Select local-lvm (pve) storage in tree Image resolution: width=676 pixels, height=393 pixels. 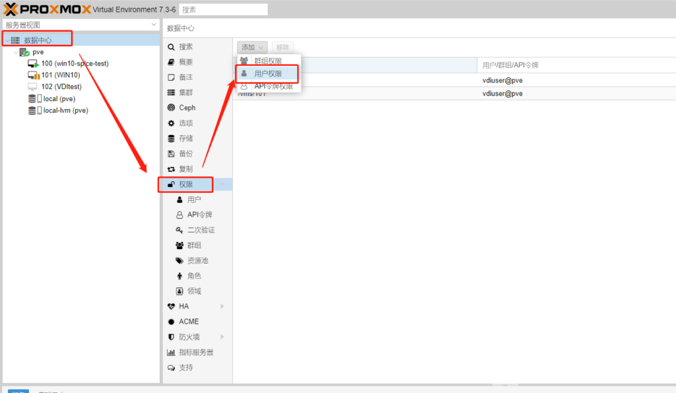coord(65,110)
